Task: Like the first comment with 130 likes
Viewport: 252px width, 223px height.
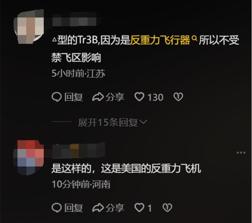Action: [139, 97]
